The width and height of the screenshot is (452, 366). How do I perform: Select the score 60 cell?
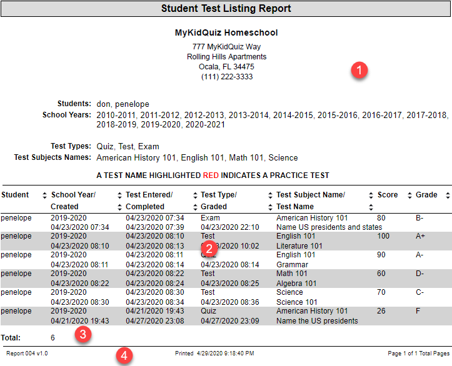(381, 274)
